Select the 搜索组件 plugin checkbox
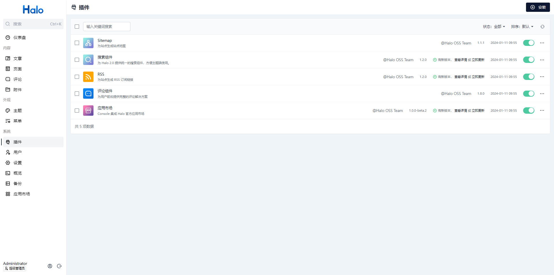Viewport: 554px width, 275px height. 77,60
